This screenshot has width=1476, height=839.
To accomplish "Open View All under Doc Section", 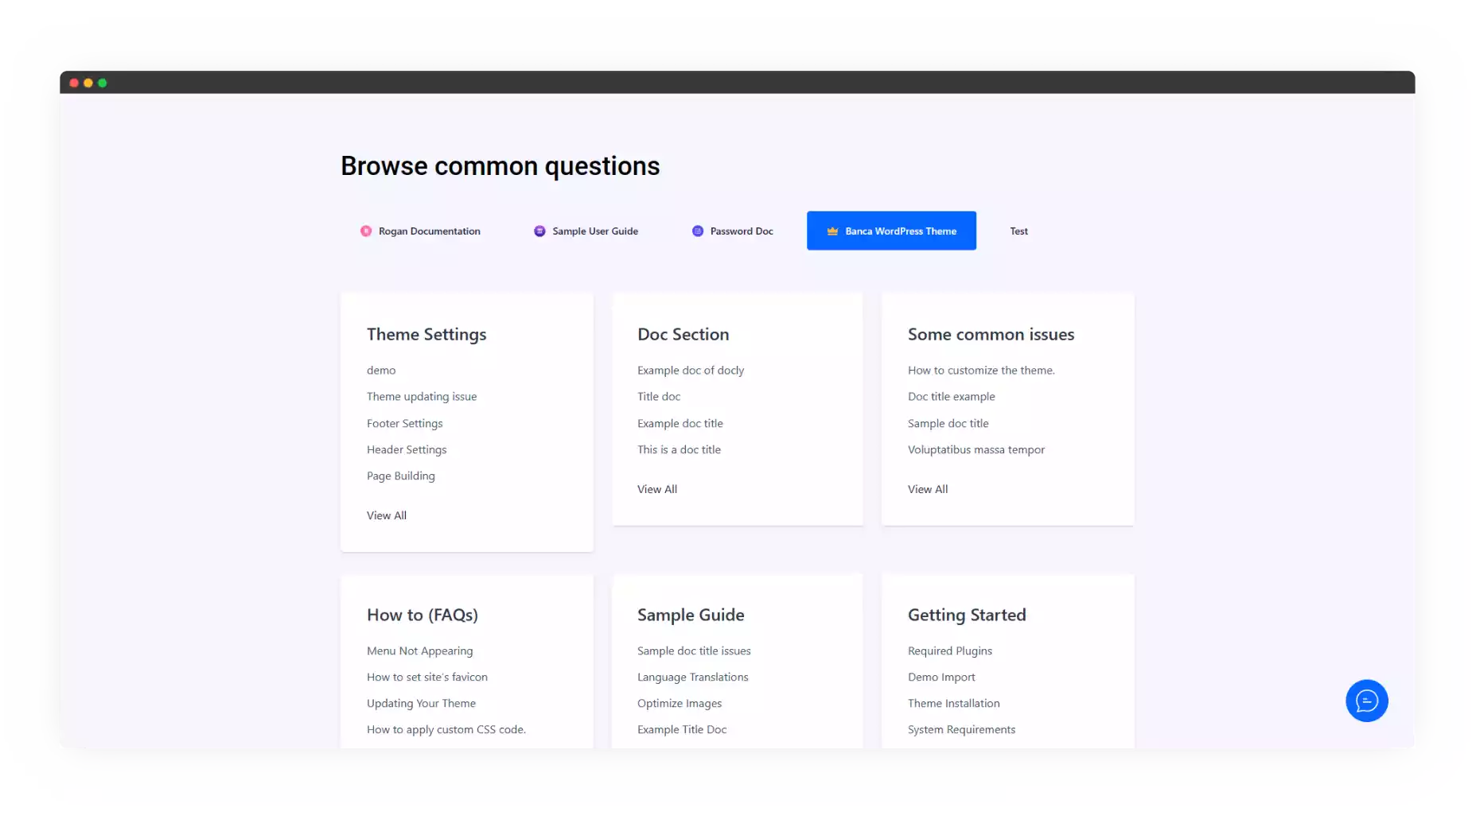I will [656, 488].
